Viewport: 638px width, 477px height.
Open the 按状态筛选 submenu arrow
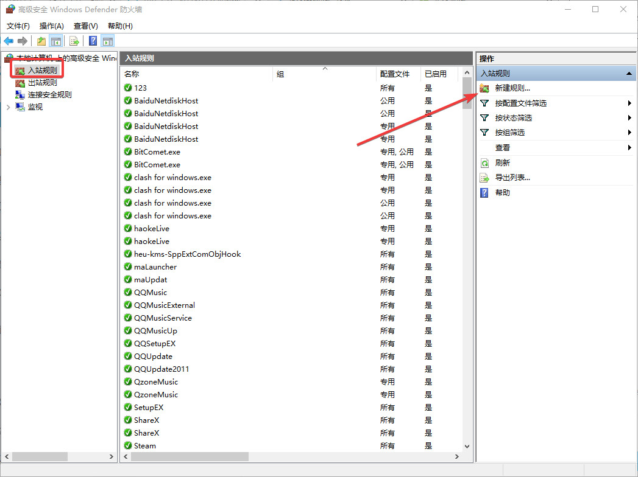coord(629,118)
